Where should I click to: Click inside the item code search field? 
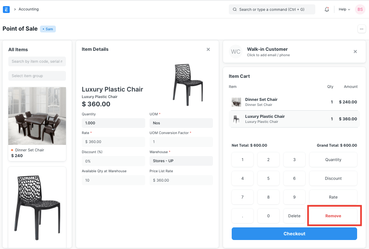(37, 61)
